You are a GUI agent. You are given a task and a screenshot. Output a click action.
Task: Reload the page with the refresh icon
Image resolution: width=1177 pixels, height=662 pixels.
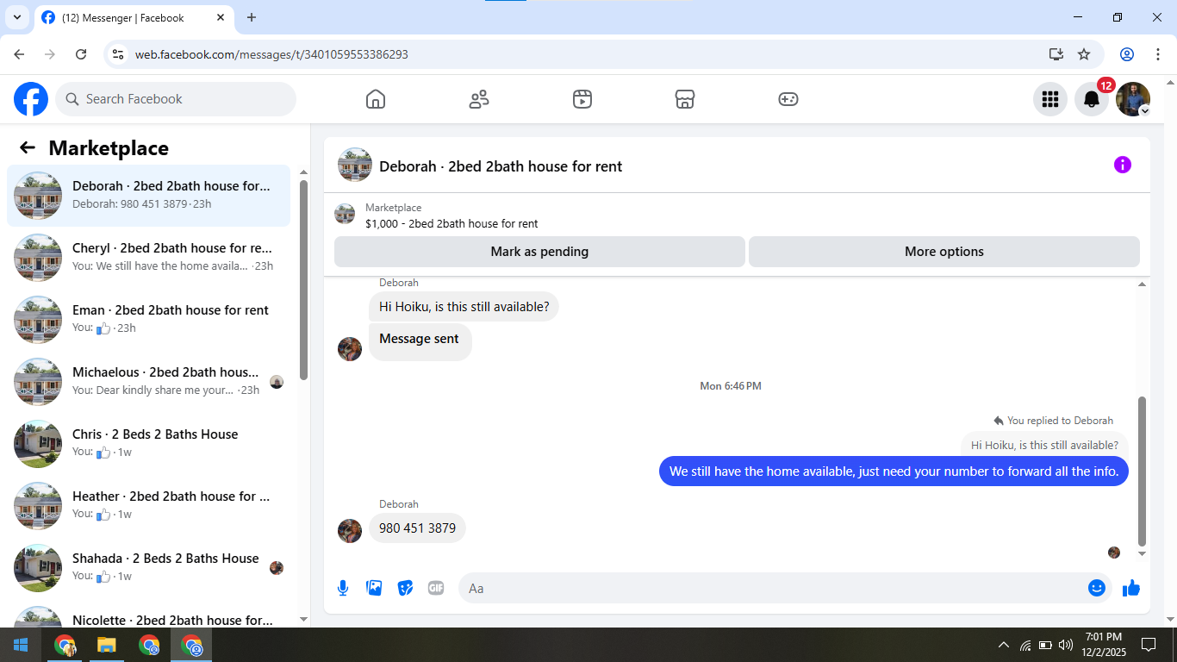tap(81, 54)
